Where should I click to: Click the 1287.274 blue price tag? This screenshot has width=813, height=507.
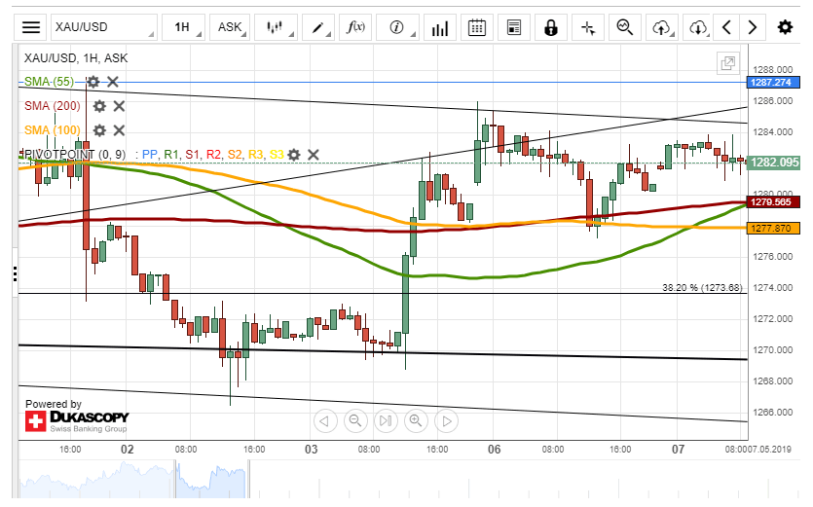(x=772, y=83)
